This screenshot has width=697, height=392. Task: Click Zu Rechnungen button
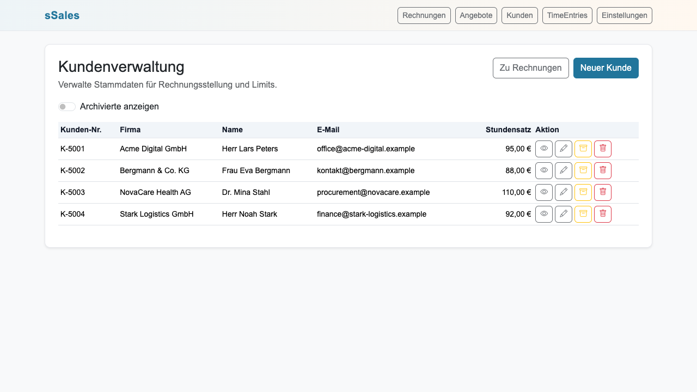tap(530, 68)
